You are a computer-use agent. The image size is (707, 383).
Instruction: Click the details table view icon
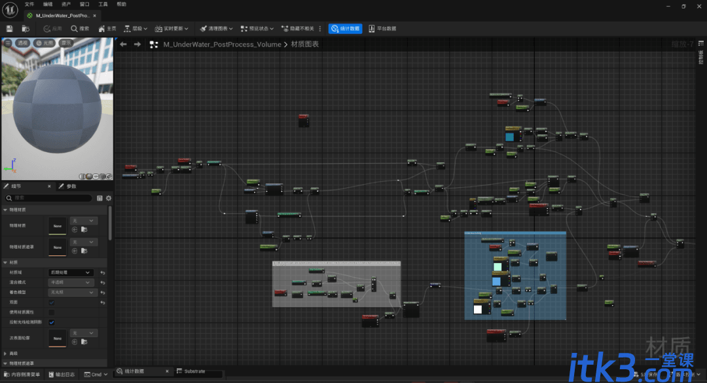point(100,198)
